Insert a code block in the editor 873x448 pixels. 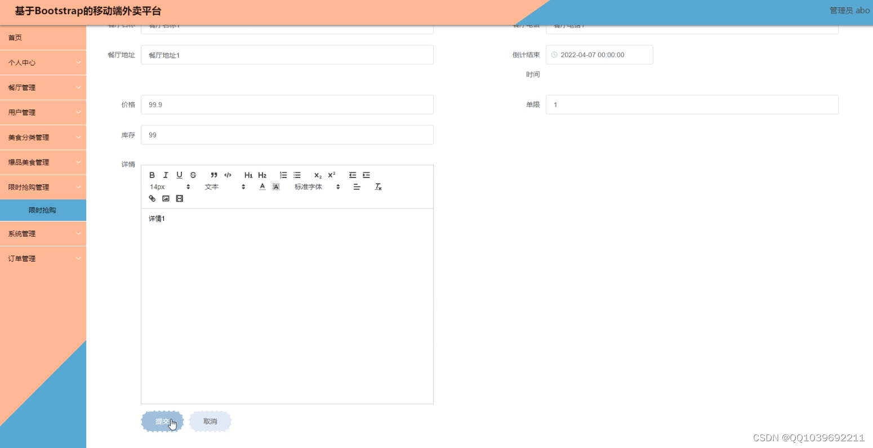pyautogui.click(x=228, y=175)
